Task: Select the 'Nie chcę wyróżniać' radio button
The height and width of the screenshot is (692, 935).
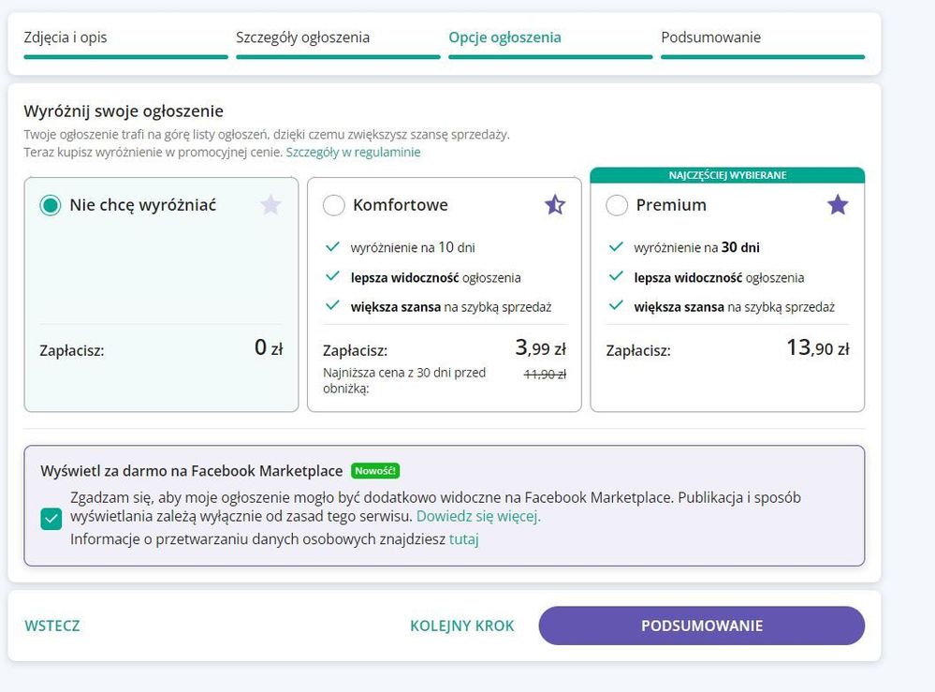Action: [51, 205]
